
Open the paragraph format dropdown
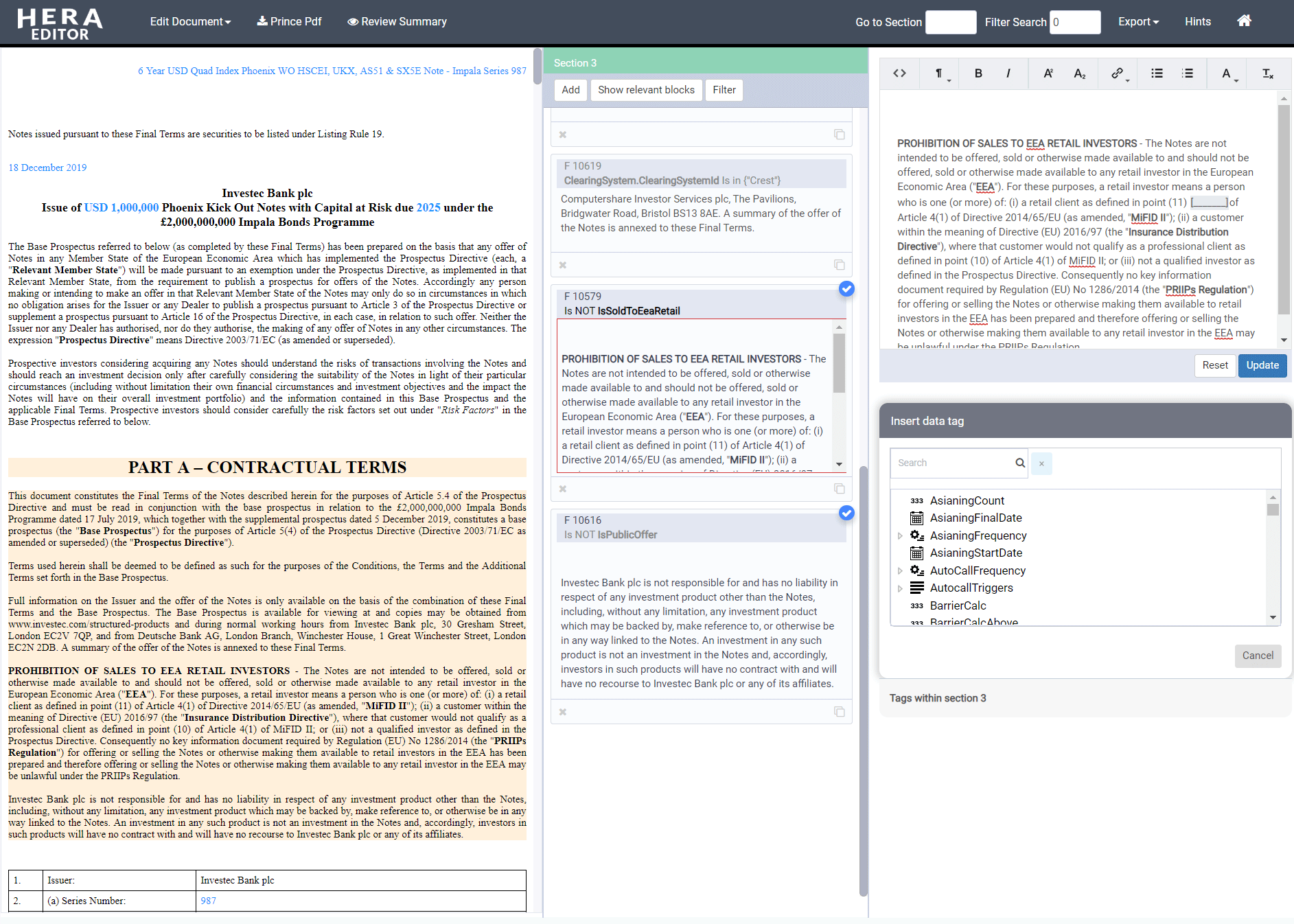942,73
